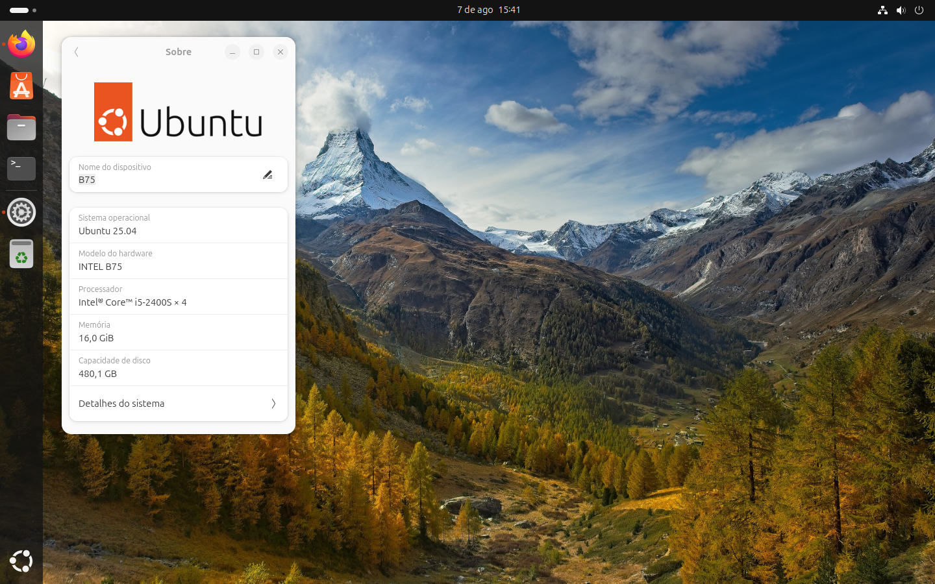Maximize the Sobre window
This screenshot has width=935, height=584.
coord(256,52)
